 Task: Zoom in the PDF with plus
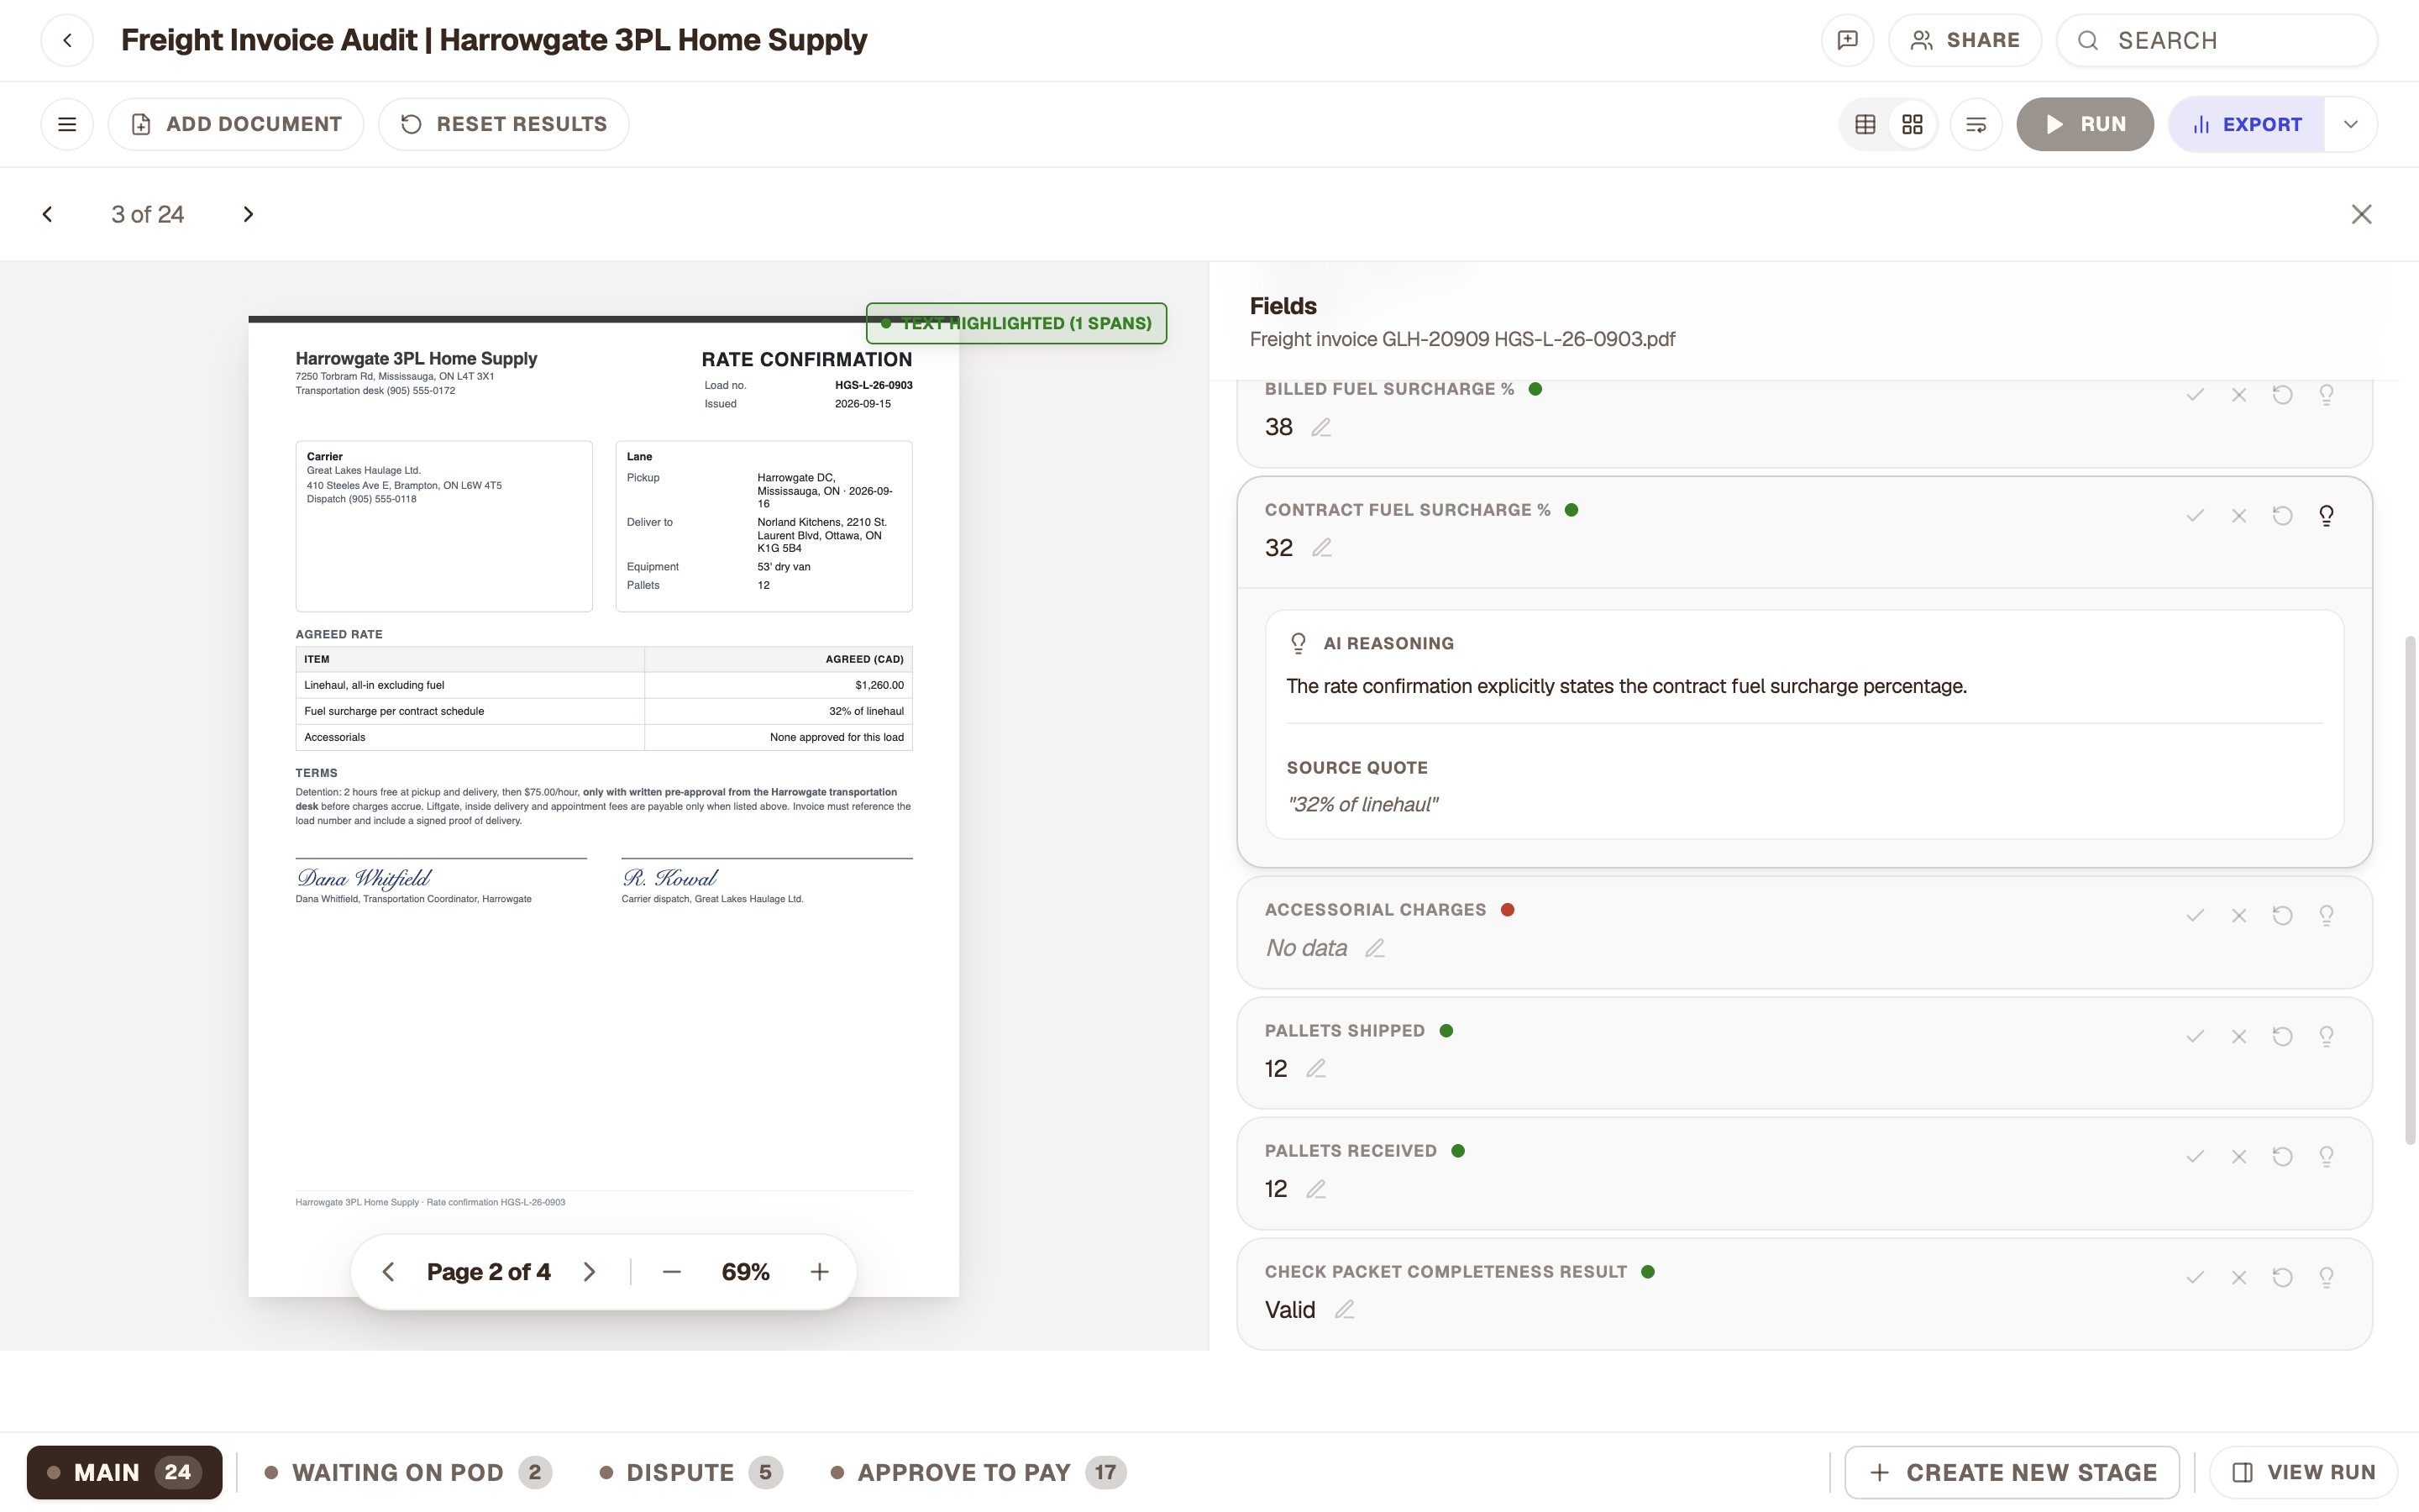tap(820, 1272)
